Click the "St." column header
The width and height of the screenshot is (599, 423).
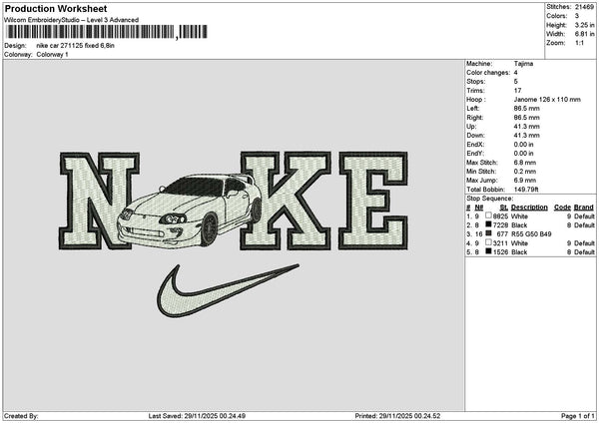[x=504, y=208]
